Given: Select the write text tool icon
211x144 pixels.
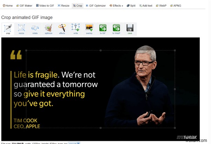Looking at the screenshot, I should (76, 29).
